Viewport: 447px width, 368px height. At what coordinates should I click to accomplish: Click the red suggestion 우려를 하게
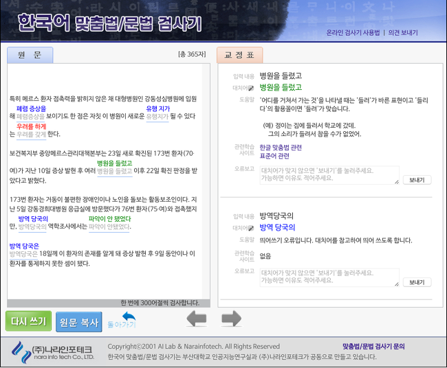tap(32, 126)
